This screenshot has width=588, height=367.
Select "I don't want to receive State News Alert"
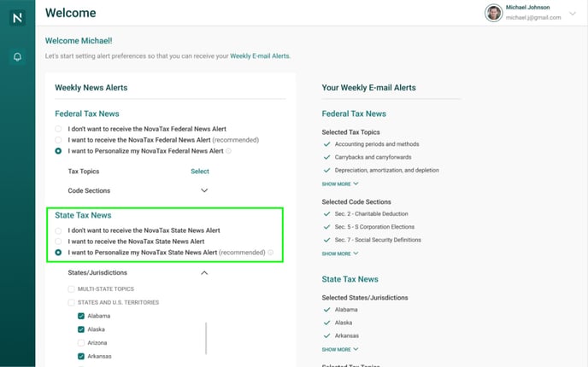click(x=58, y=230)
